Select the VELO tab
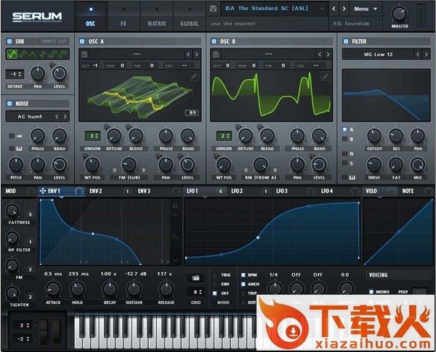The image size is (436, 352). pos(380,191)
